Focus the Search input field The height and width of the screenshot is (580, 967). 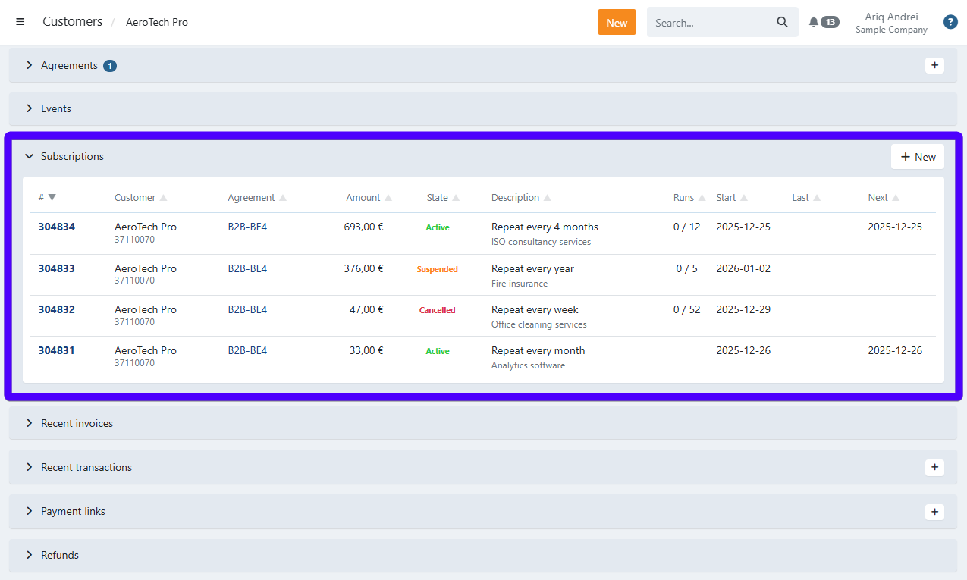pyautogui.click(x=709, y=22)
